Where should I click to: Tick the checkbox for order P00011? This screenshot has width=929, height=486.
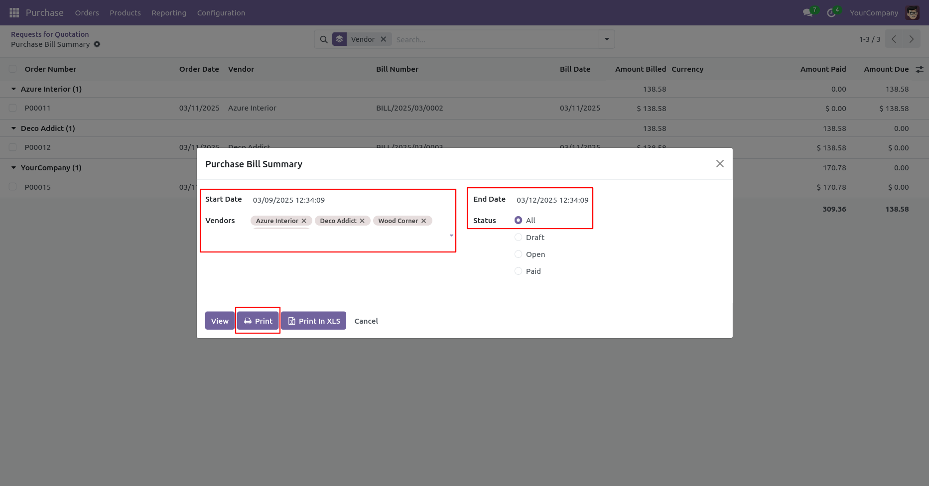[x=13, y=108]
